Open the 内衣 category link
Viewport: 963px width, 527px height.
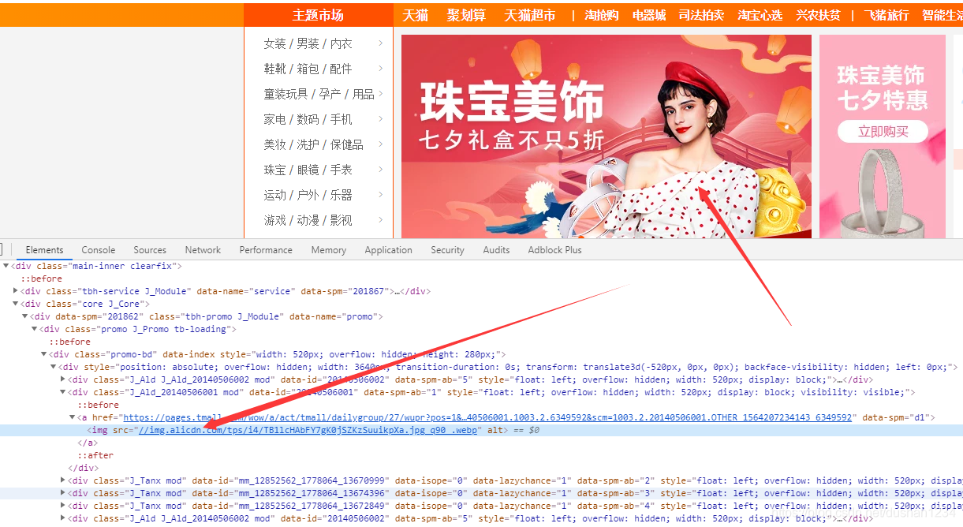coord(341,43)
